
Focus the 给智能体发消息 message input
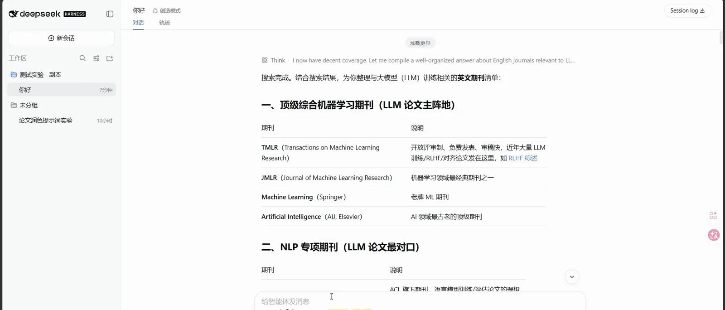click(x=420, y=301)
